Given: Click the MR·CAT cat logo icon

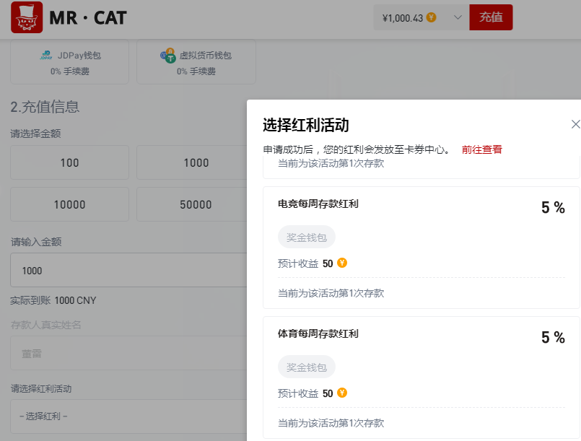Looking at the screenshot, I should click(25, 18).
